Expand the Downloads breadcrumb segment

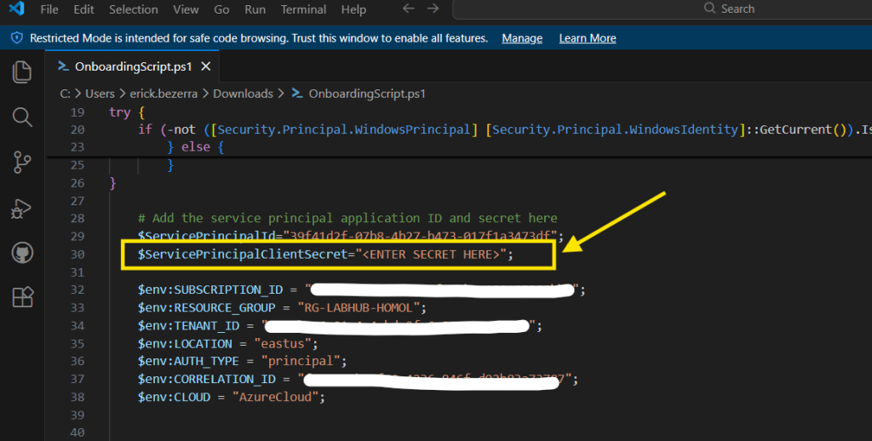click(x=243, y=94)
